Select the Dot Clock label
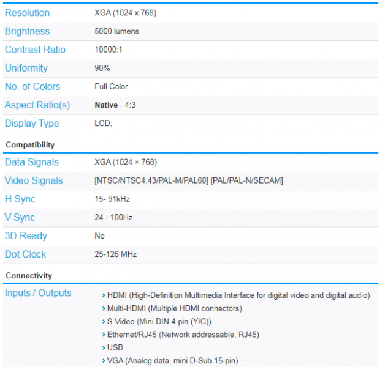 pyautogui.click(x=25, y=254)
